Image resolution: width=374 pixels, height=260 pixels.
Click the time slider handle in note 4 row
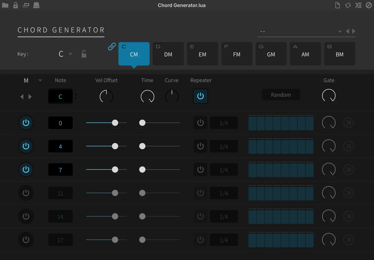pyautogui.click(x=142, y=146)
